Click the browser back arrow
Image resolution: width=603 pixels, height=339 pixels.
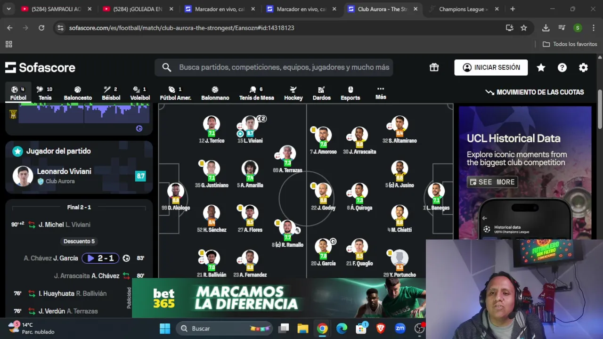click(9, 28)
